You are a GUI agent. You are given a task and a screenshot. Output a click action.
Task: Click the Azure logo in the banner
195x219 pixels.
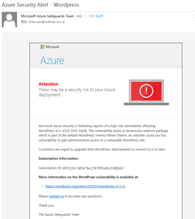[x=52, y=61]
